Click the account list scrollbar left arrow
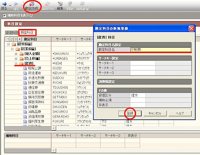The width and height of the screenshot is (200, 155). click(54, 128)
